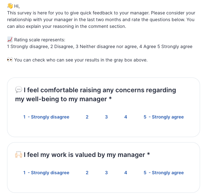
Task: Choose rating 2 for well-being concerns question
Action: (87, 117)
